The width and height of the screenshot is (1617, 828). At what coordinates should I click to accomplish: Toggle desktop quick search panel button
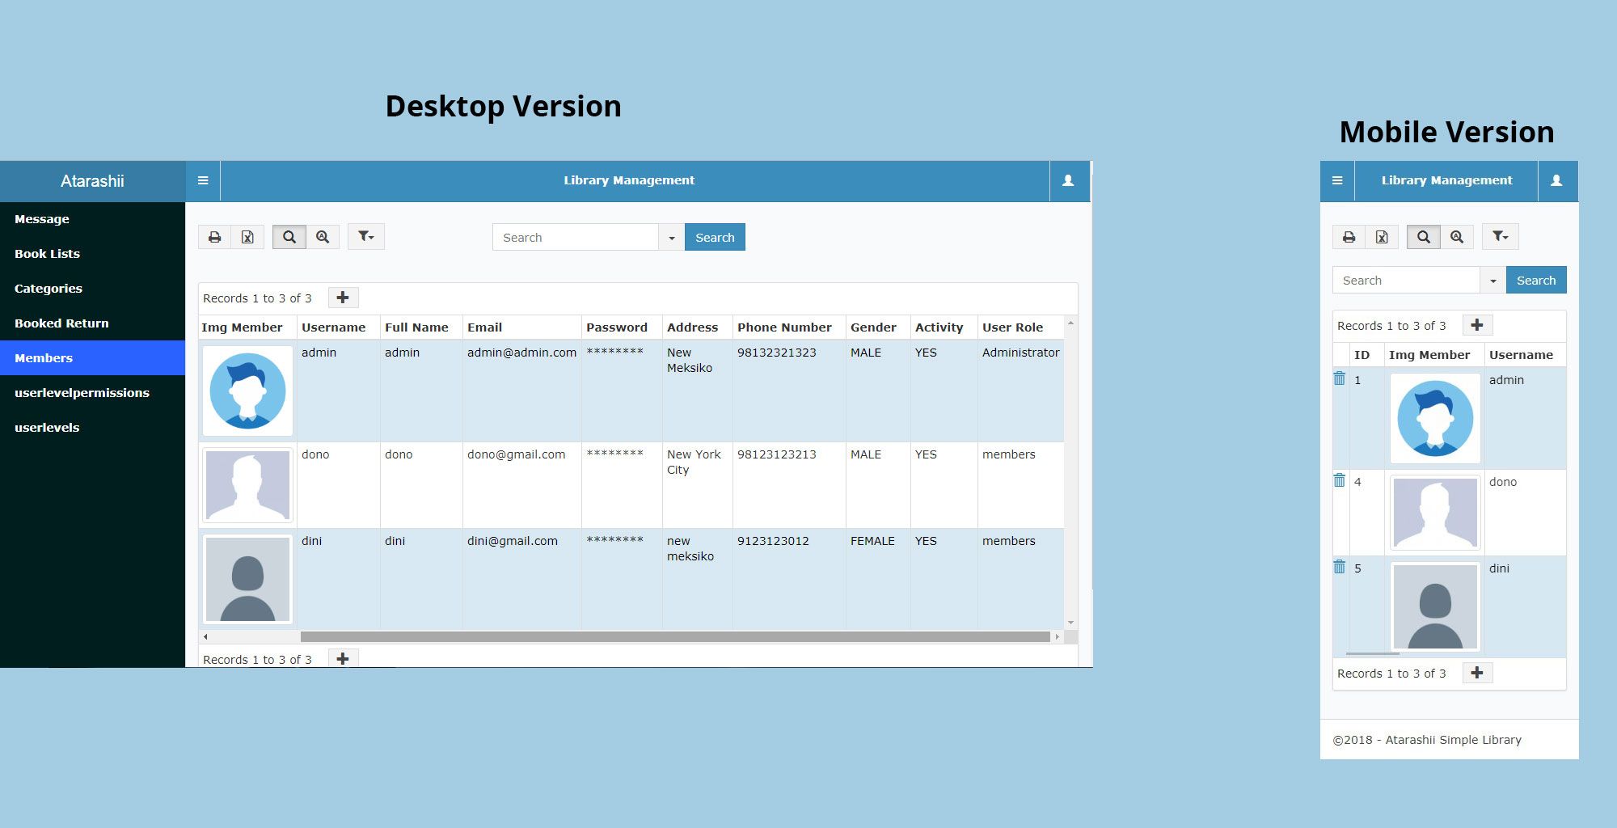[x=289, y=237]
